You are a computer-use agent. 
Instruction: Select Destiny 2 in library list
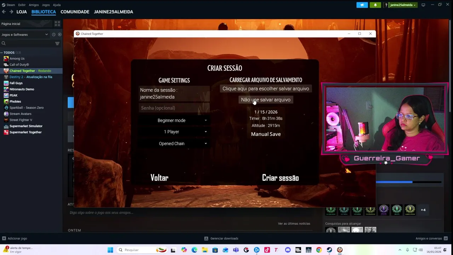(31, 77)
